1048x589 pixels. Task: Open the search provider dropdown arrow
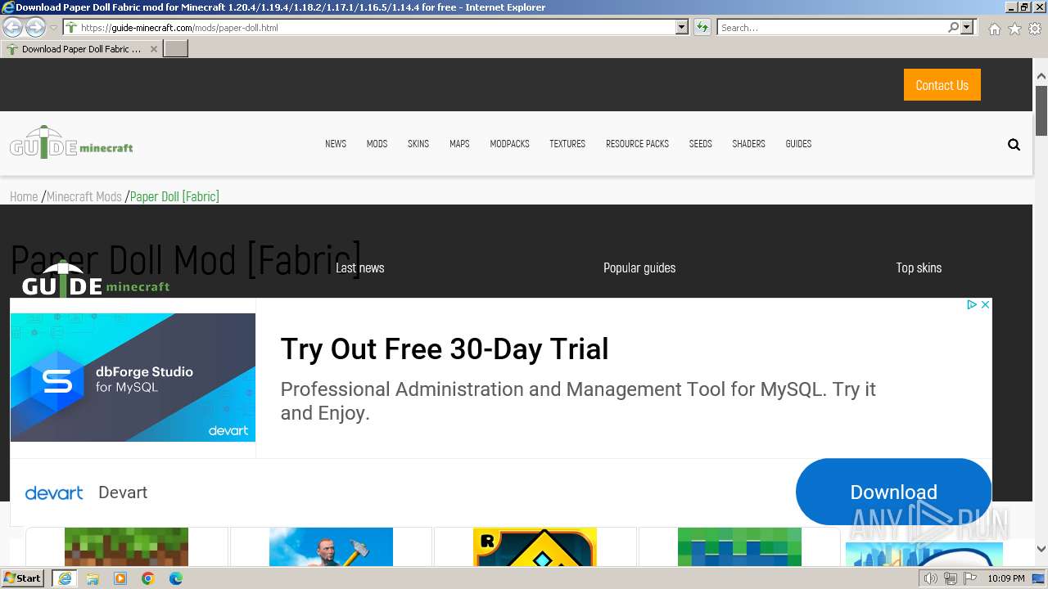click(x=967, y=28)
